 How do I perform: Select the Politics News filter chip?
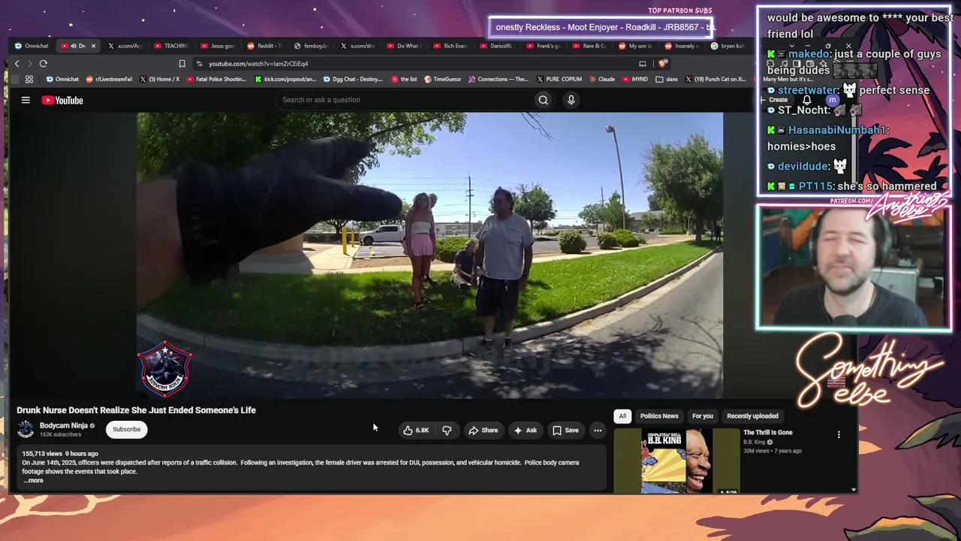coord(659,416)
